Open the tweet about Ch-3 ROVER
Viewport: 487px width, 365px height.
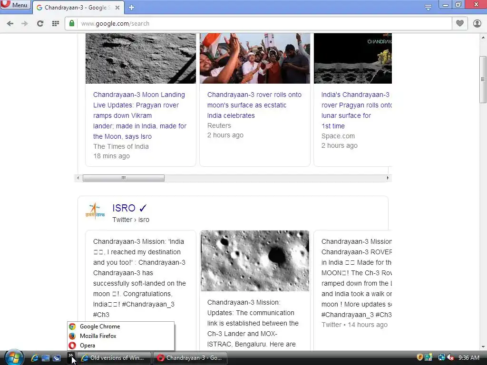[x=357, y=278]
